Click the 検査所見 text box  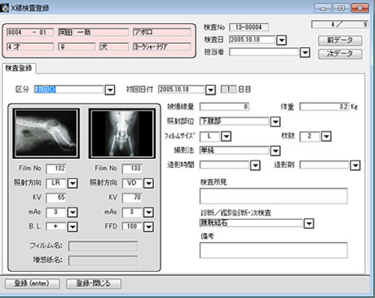tap(274, 196)
